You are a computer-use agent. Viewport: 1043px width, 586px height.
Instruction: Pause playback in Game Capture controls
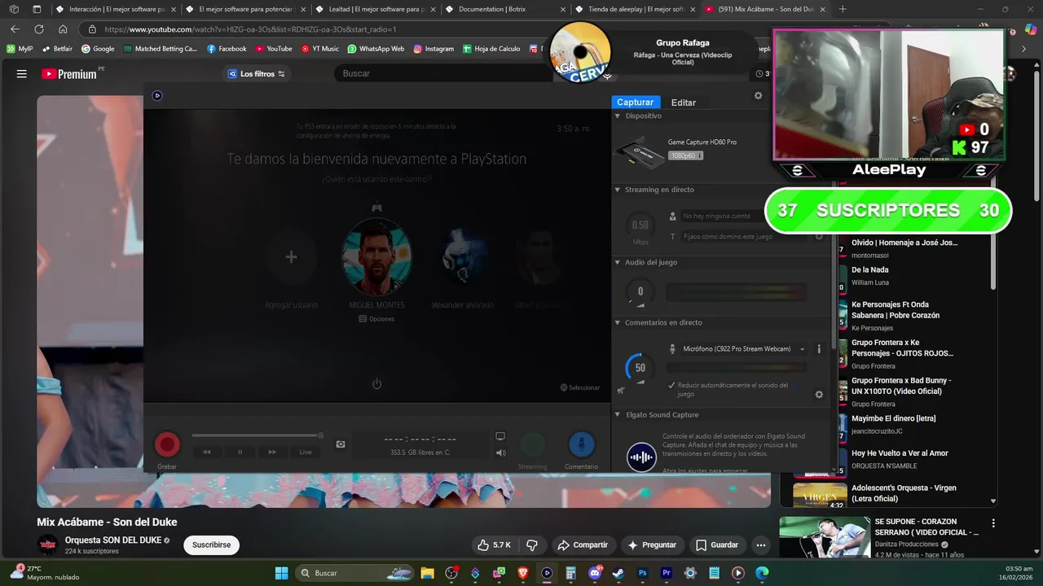[x=240, y=452]
